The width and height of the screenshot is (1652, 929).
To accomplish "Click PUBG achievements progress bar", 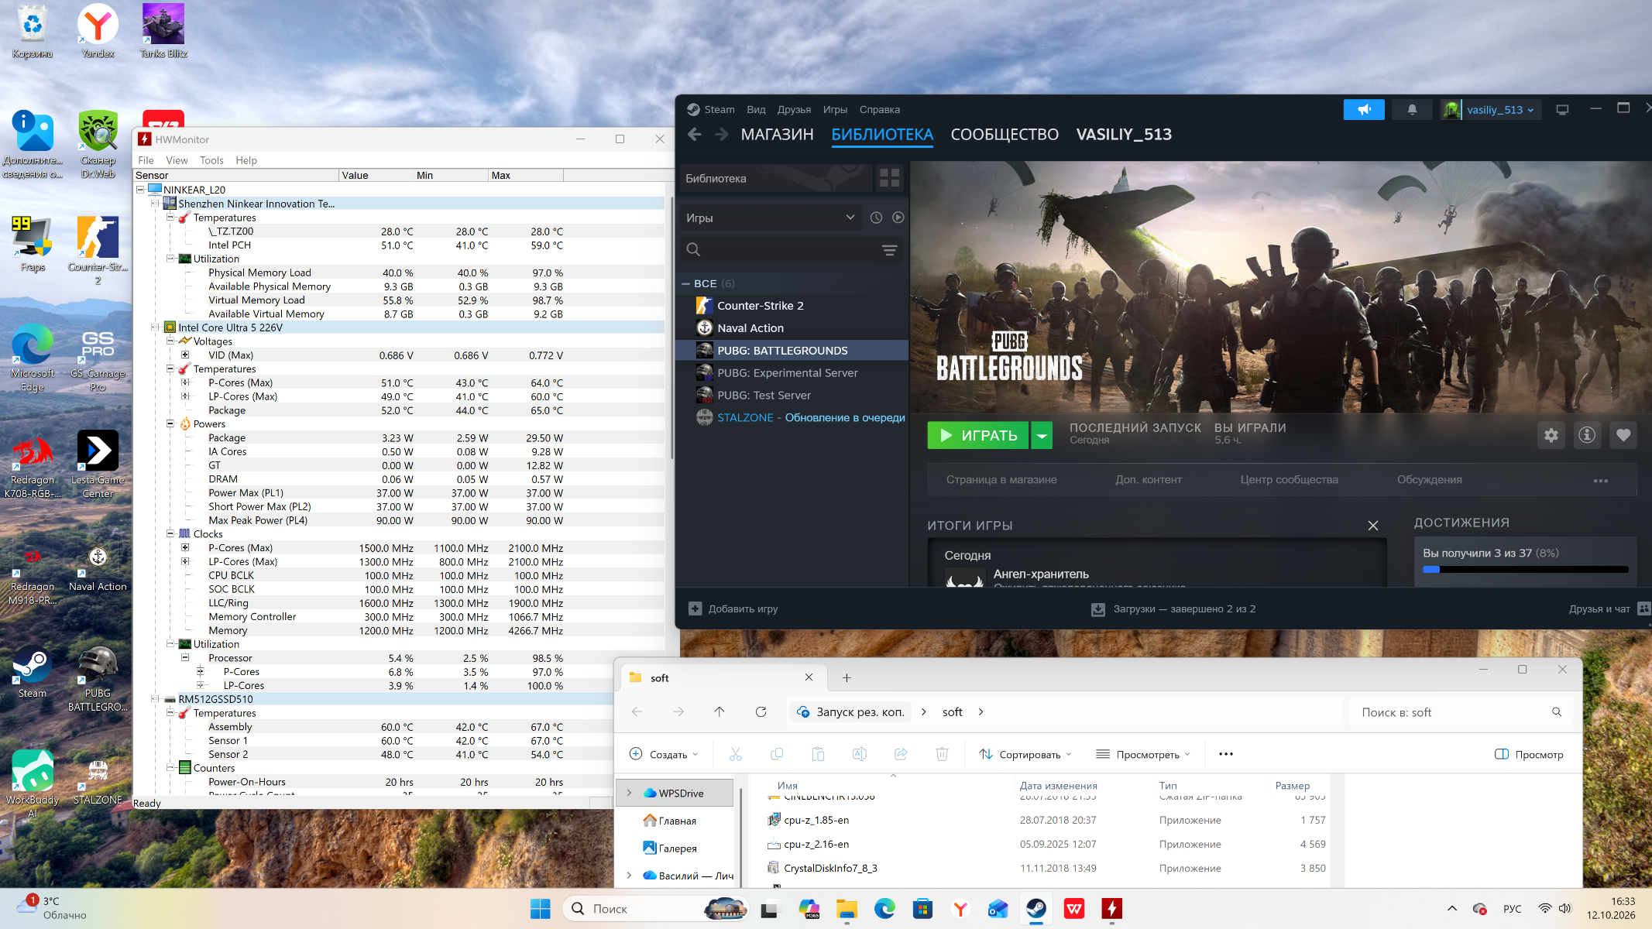I will [1525, 569].
